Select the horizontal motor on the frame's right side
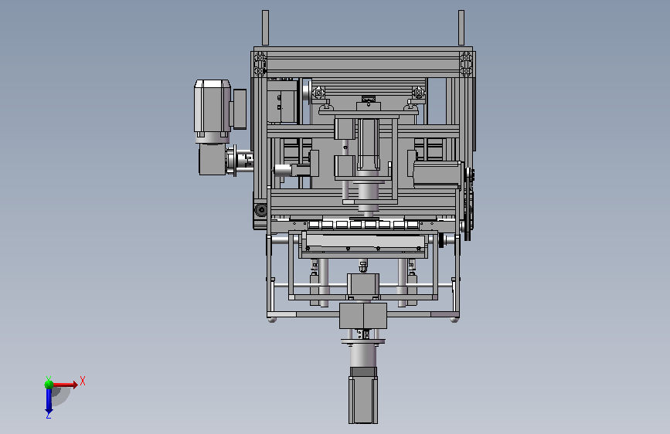The width and height of the screenshot is (670, 434). point(436,174)
